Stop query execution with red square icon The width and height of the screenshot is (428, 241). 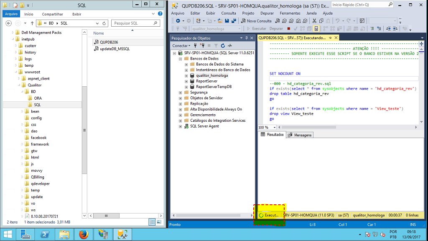click(289, 28)
